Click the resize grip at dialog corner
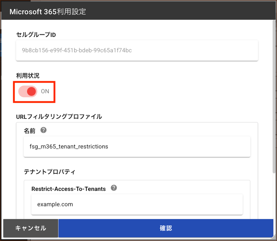Viewport: 277px width, 241px height. [x=274, y=237]
